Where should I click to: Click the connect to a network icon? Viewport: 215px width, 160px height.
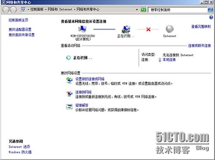point(69,94)
